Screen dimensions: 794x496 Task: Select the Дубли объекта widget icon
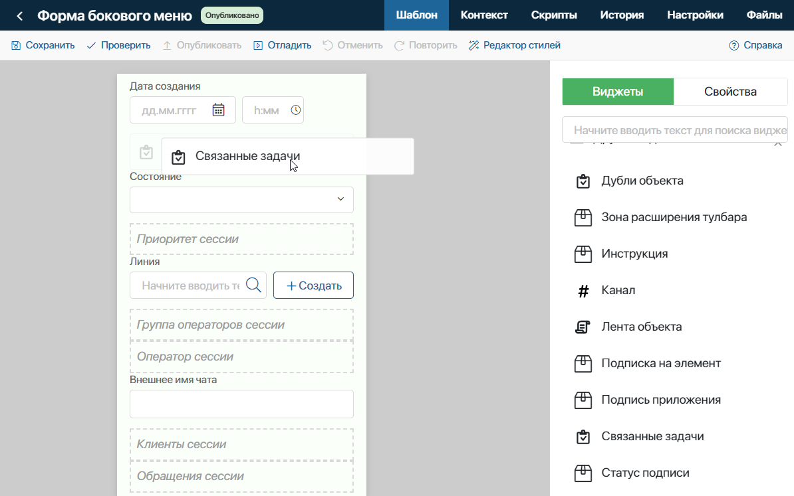[583, 181]
